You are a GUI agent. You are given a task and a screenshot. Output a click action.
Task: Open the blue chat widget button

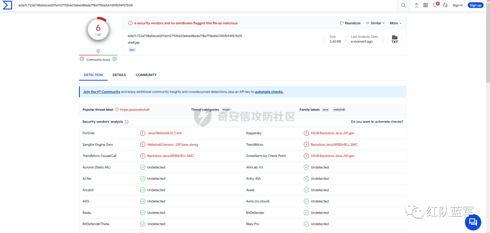click(x=473, y=222)
